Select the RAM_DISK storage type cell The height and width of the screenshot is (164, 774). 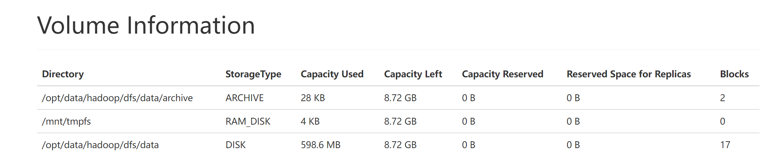click(248, 121)
